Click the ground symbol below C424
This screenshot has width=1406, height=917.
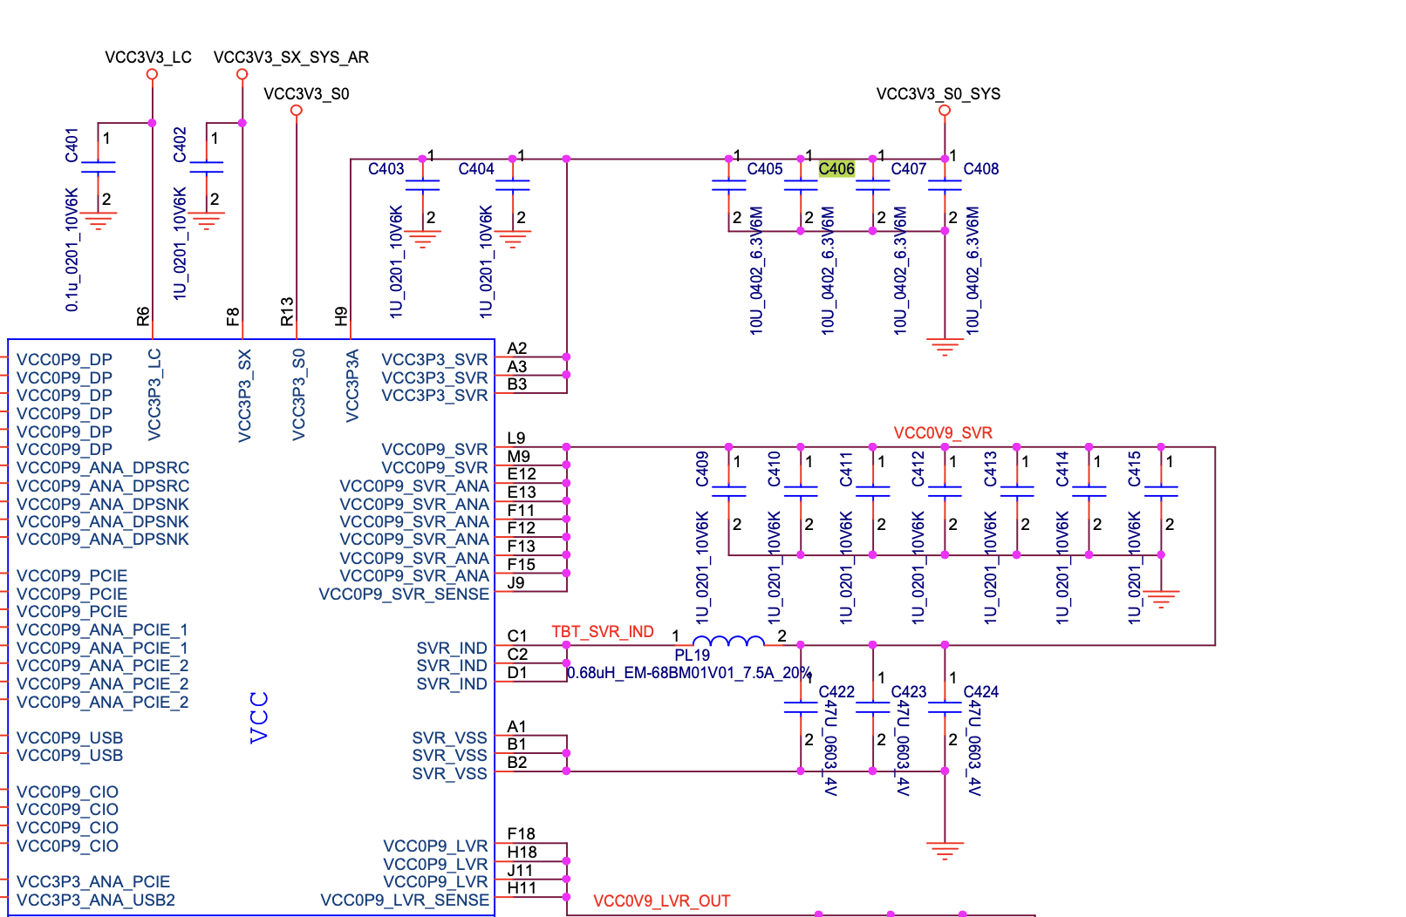pyautogui.click(x=945, y=851)
